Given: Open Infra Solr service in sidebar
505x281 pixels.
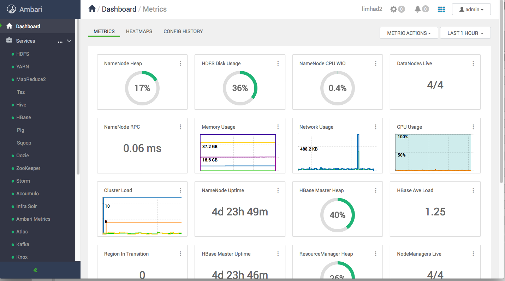Looking at the screenshot, I should (26, 206).
